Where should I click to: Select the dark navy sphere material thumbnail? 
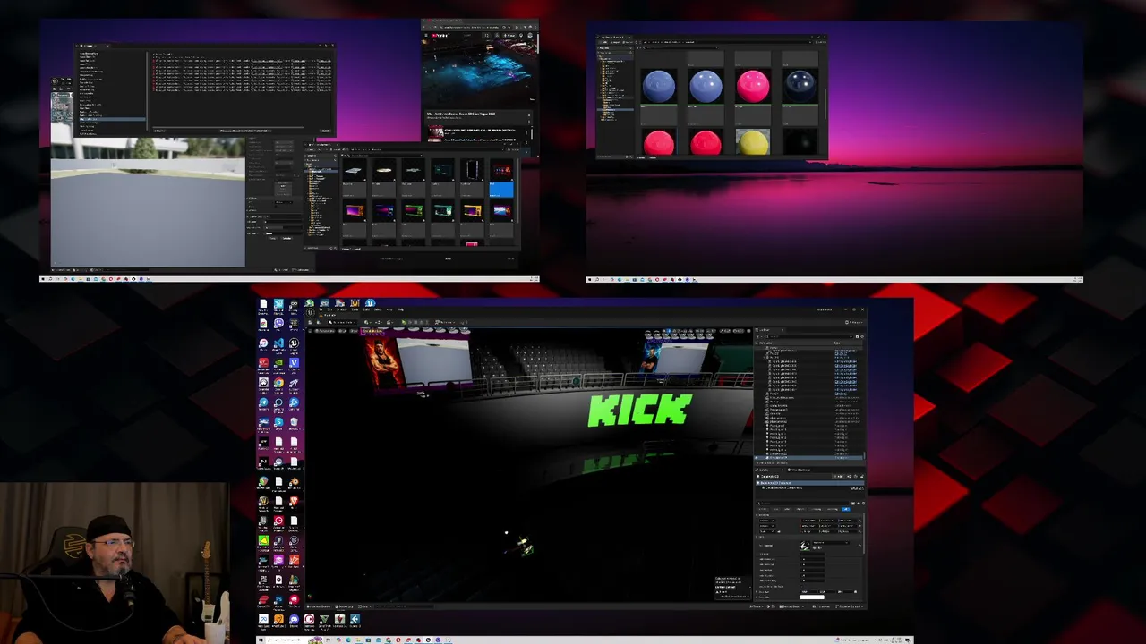click(800, 86)
